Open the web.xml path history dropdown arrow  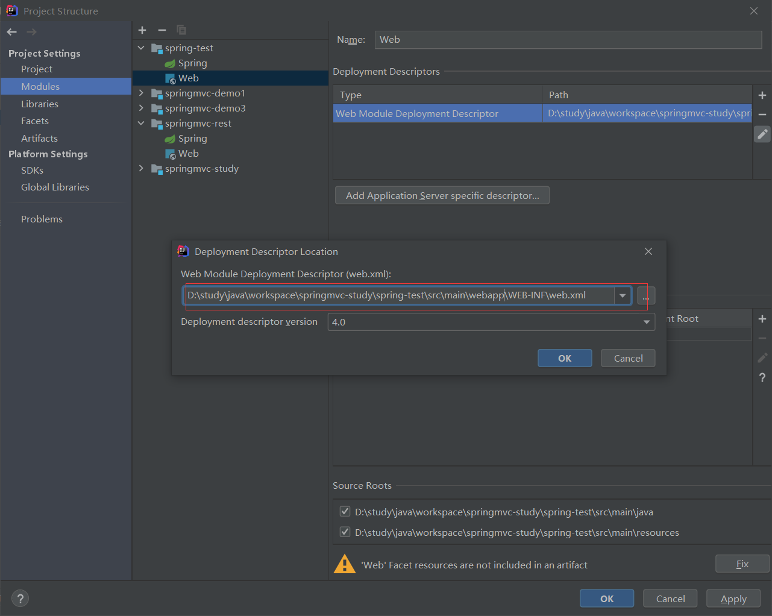tap(623, 296)
